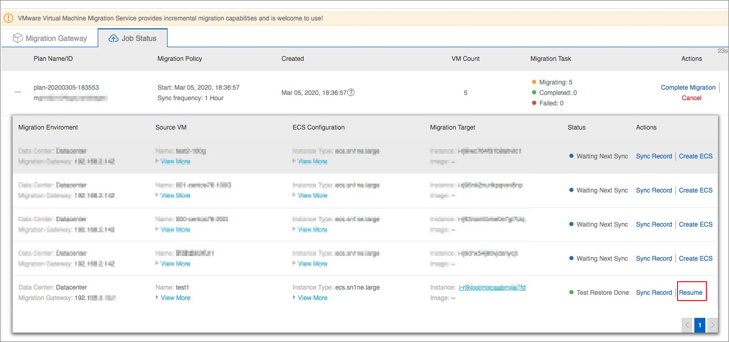Image resolution: width=729 pixels, height=342 pixels.
Task: Open Sync Record for the 001-centos76 row
Action: pos(654,190)
